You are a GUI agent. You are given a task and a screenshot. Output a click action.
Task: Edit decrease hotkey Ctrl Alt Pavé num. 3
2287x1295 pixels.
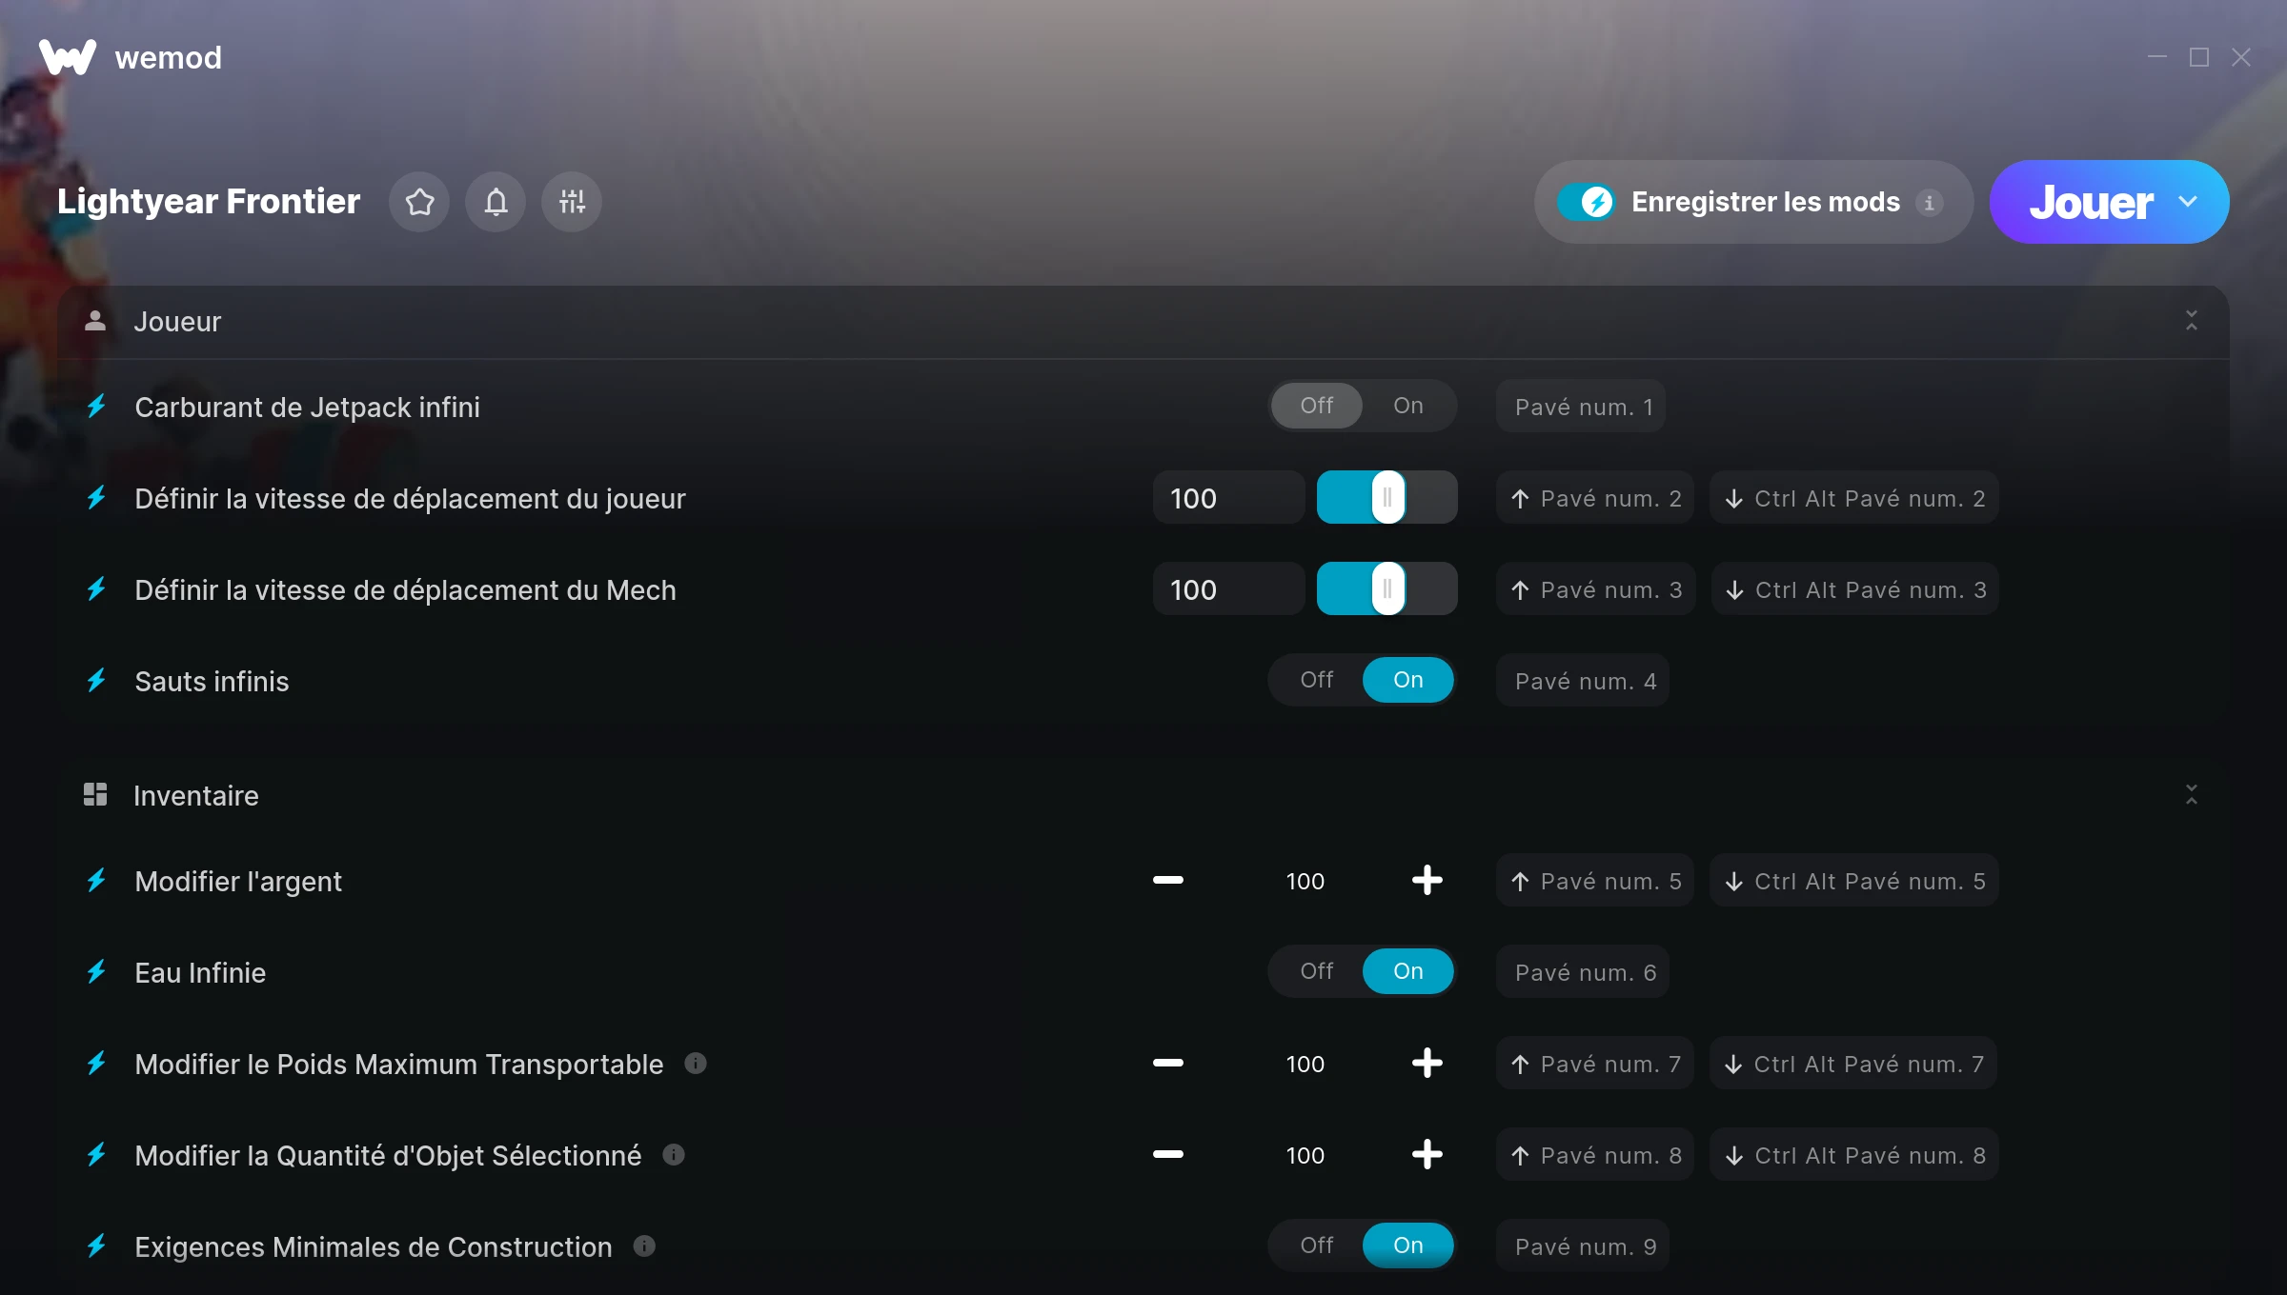[1855, 589]
